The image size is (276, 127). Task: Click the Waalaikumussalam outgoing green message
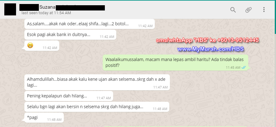(175, 63)
